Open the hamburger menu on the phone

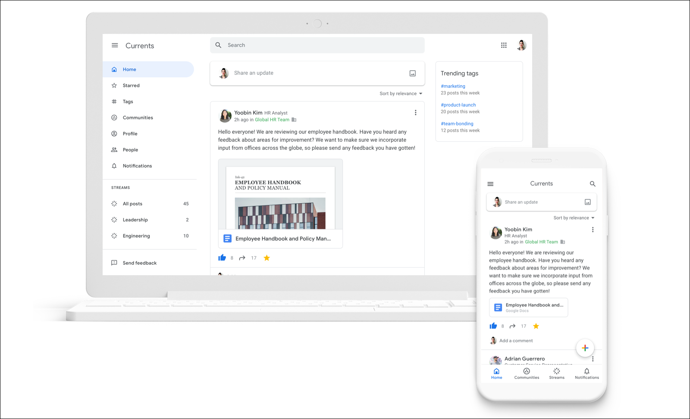(x=490, y=184)
